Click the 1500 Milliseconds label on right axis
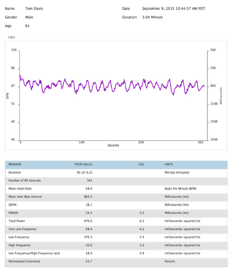This screenshot has width=232, height=272. tap(214, 140)
